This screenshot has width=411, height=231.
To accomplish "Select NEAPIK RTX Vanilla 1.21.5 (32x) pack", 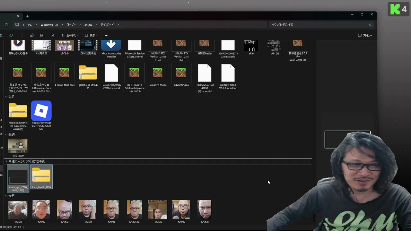I will pyautogui.click(x=181, y=51).
